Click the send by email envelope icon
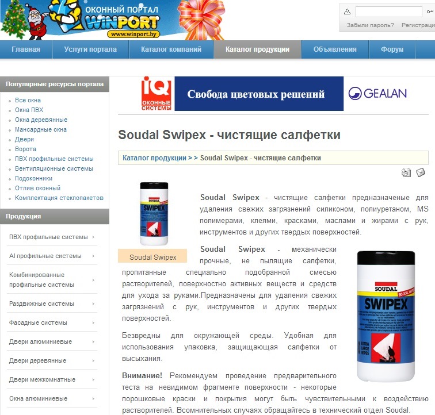Viewport: 435px width, 415px height. click(x=421, y=172)
